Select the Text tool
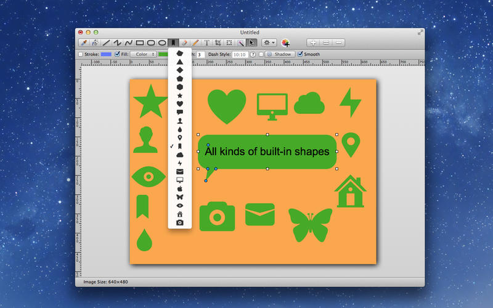This screenshot has width=493, height=308. coord(206,43)
